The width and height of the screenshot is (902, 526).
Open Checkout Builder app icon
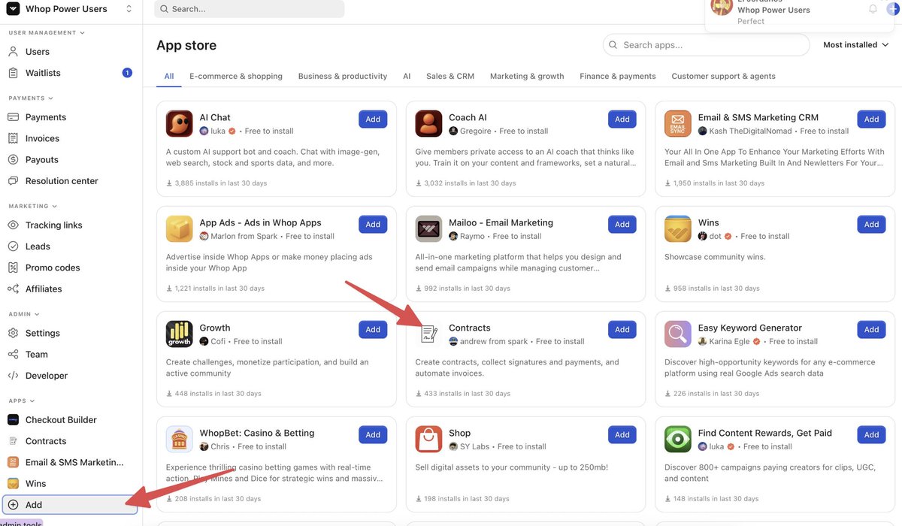(x=13, y=420)
